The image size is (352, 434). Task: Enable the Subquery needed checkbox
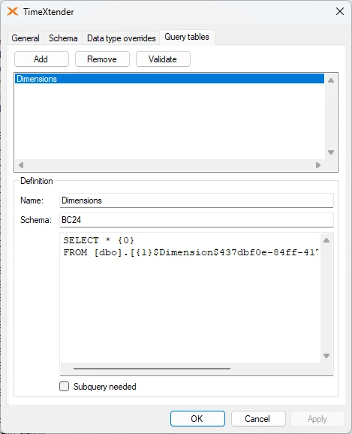(x=65, y=387)
